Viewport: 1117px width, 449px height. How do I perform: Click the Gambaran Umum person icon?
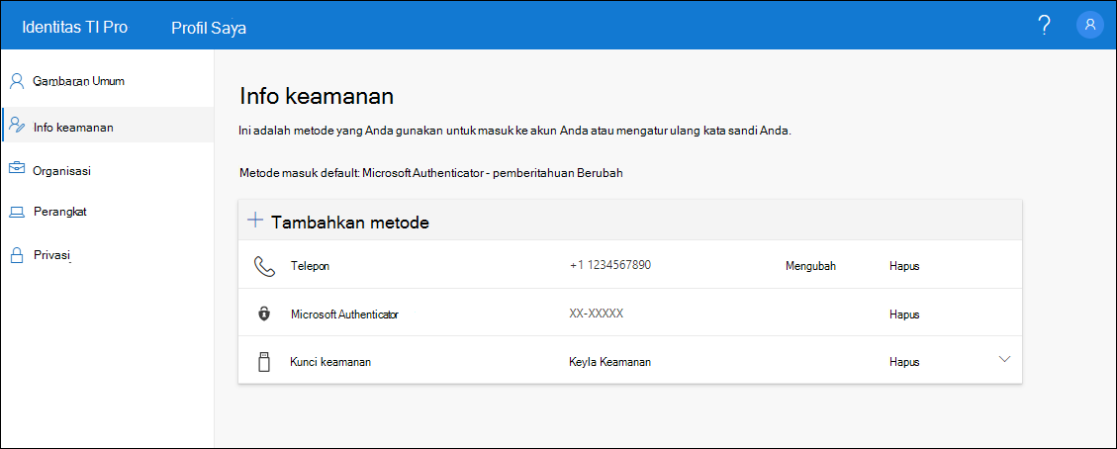[17, 81]
